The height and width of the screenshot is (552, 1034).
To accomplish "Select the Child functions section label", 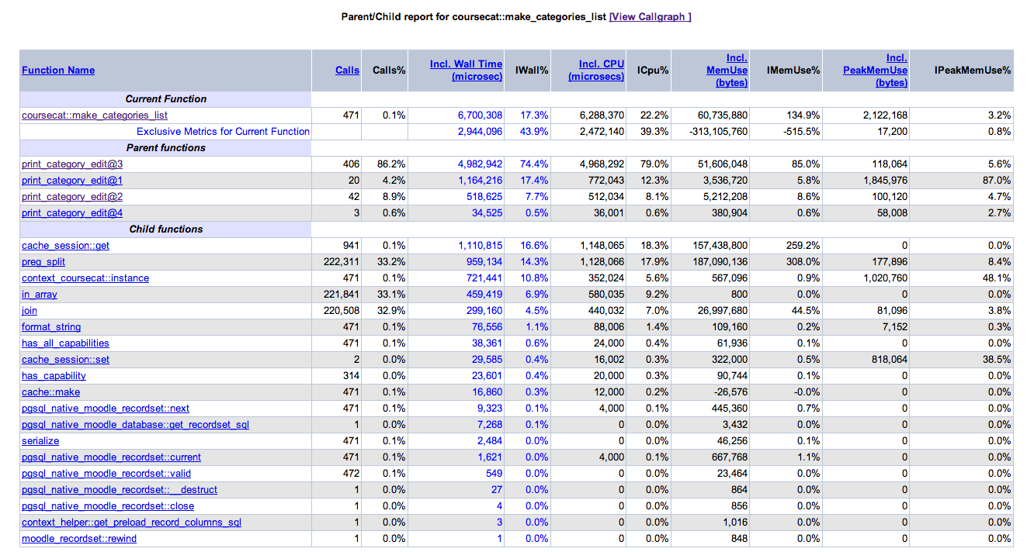I will pos(166,229).
